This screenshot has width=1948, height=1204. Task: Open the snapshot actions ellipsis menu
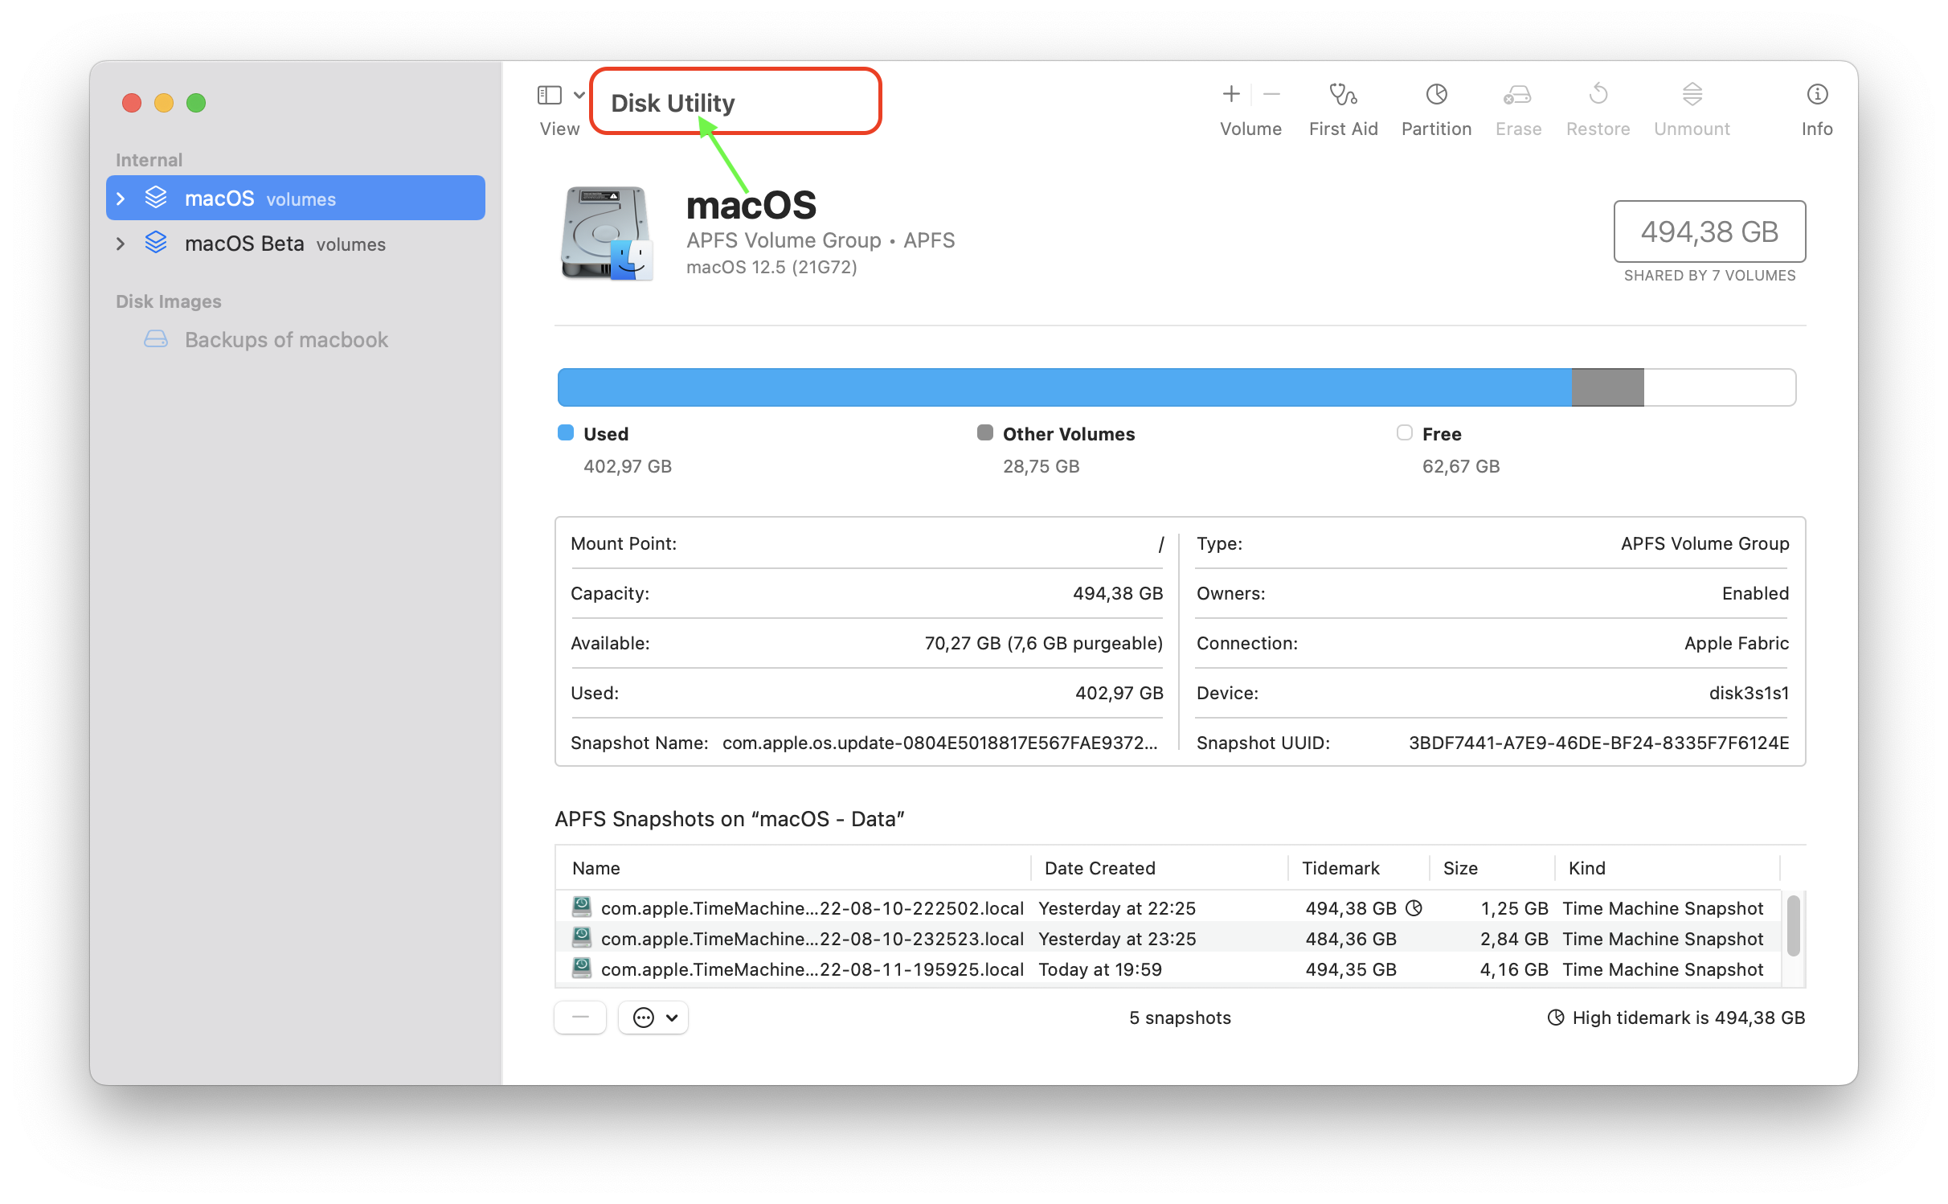pyautogui.click(x=653, y=1017)
